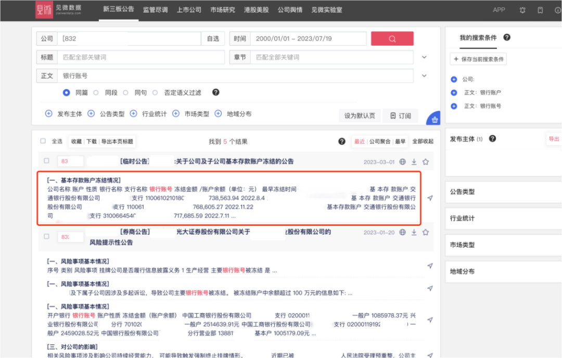The height and width of the screenshot is (358, 562).
Task: Click locate arrow beside 及下属子公司因涉及多起诉讼 snippet
Action: [430, 288]
